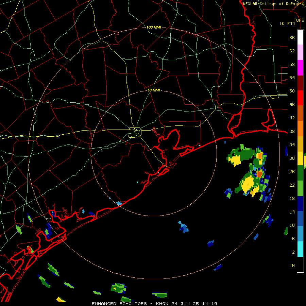Screen dimensions: 306x306
Task: Click the legend value '58'
Action: pos(292,64)
